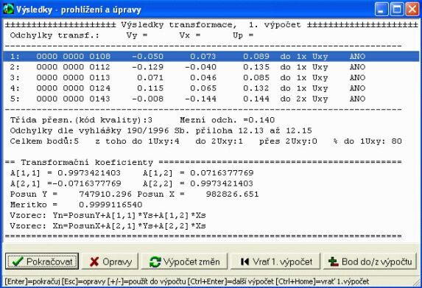Screen dimensions: 422x288
Task: Click the Výpočet změn button label
Action: 191,261
